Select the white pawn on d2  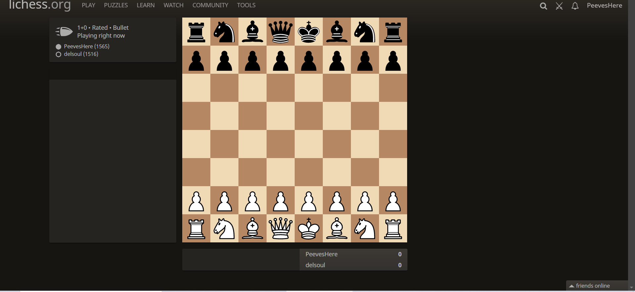pos(280,200)
